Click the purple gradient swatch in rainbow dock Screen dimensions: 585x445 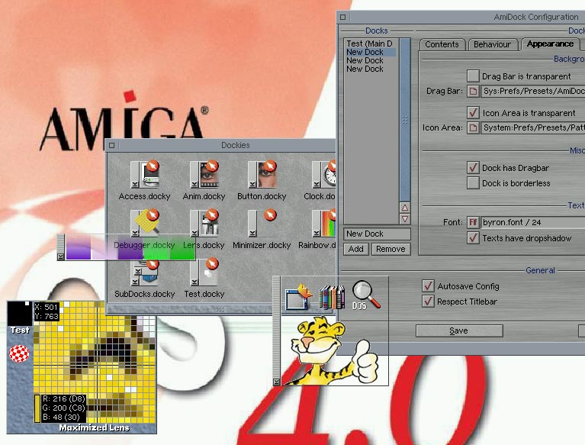[x=79, y=247]
